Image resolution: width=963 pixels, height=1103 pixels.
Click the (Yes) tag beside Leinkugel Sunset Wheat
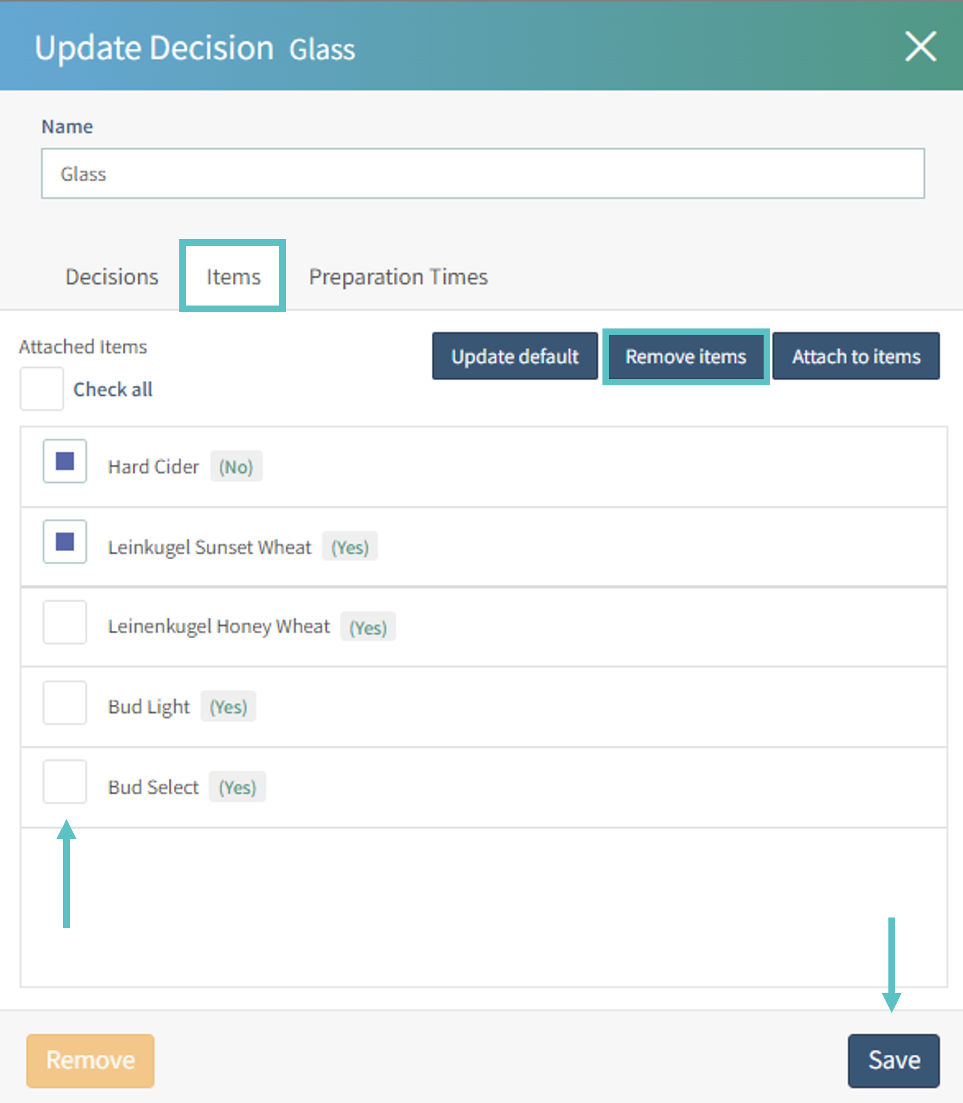pos(350,547)
